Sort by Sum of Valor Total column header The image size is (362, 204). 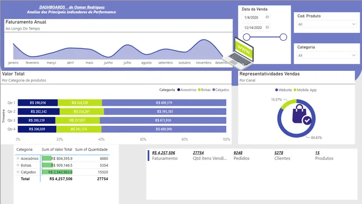point(57,150)
